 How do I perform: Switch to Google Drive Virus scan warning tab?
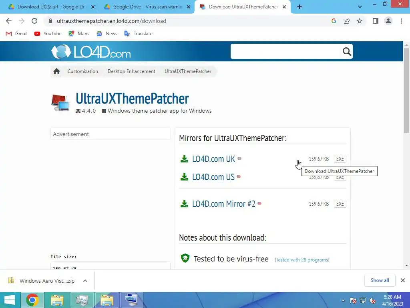click(x=147, y=7)
